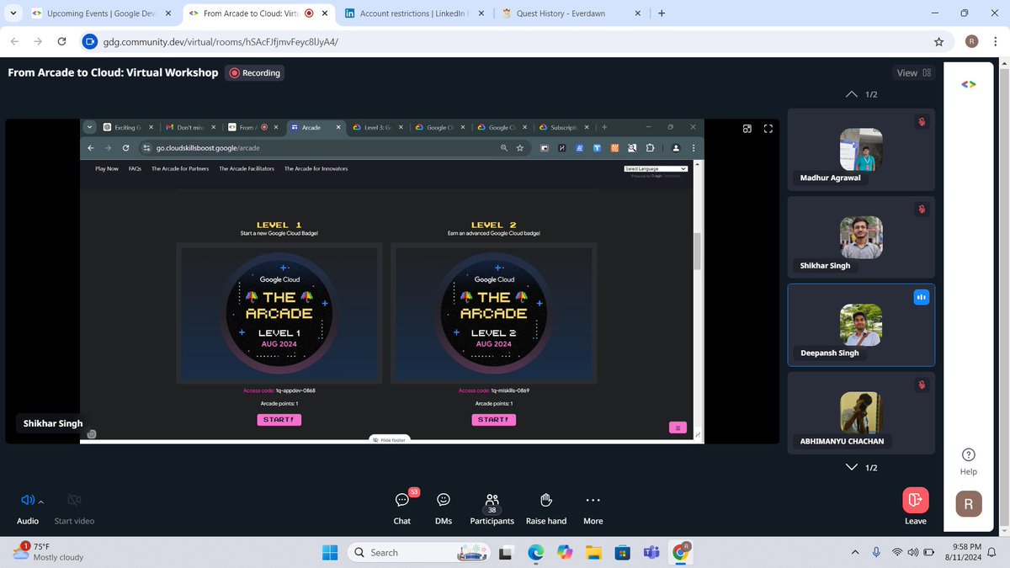Click speaking indicator on Deepansh Singh tile
1010x568 pixels.
click(921, 296)
